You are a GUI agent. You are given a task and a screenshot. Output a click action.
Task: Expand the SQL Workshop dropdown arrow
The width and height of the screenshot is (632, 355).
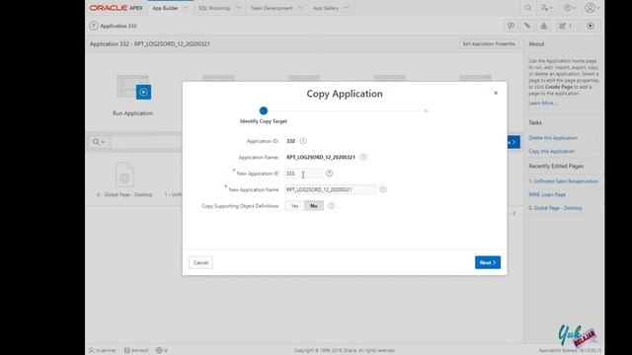tap(238, 8)
